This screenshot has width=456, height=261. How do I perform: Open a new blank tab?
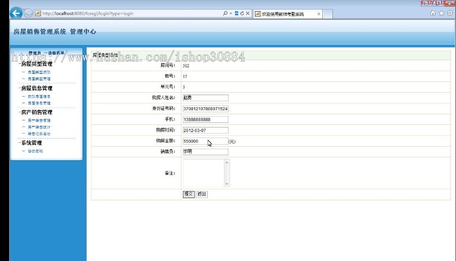tap(328, 14)
